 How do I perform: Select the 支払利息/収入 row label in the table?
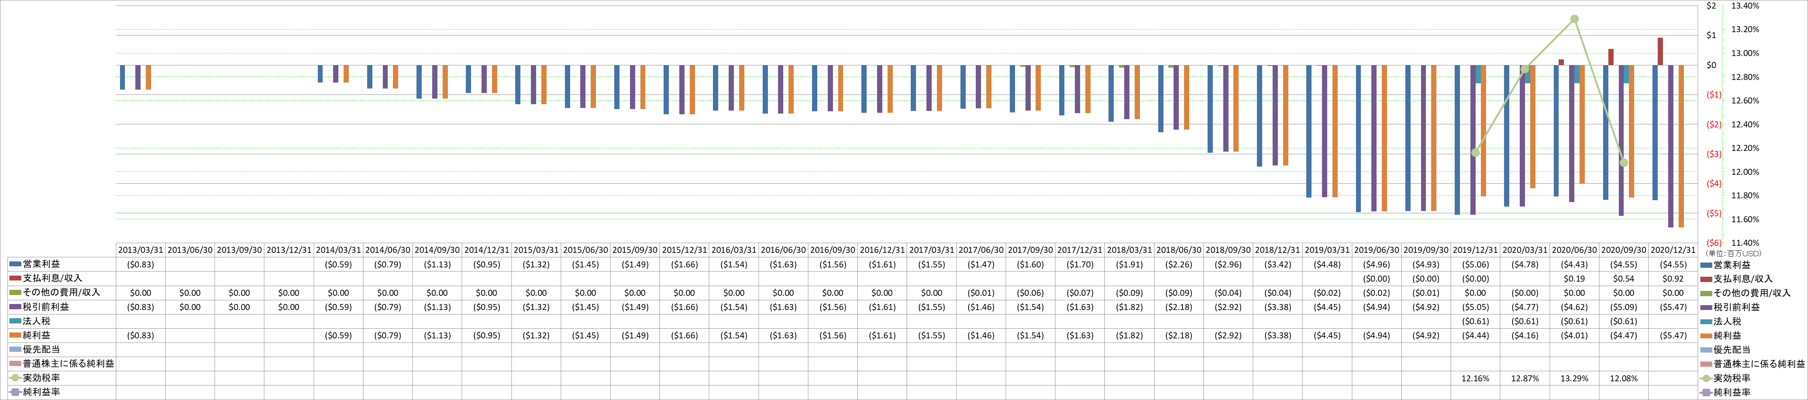point(53,279)
